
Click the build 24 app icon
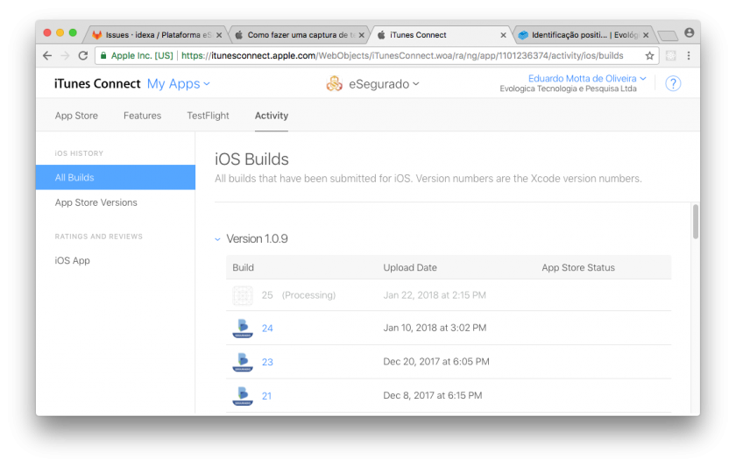(x=242, y=329)
